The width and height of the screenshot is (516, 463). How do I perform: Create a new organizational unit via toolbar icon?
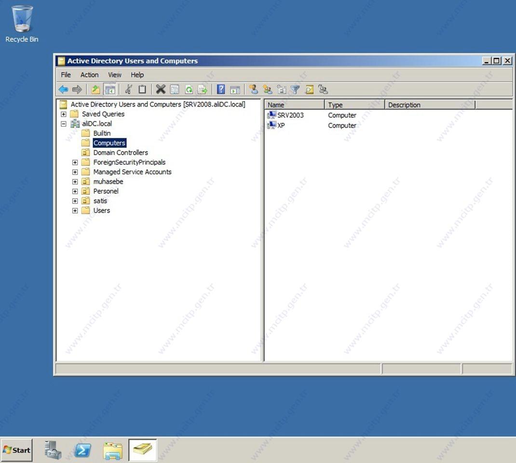pos(281,90)
